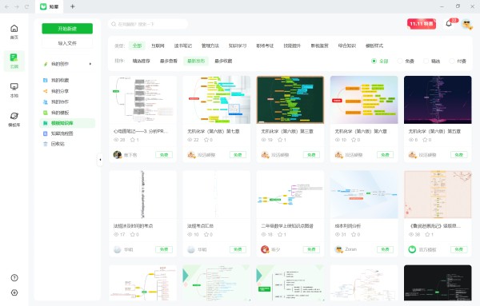Viewport: 480px width, 306px height.
Task: Focus the search box at top
Action: (148, 24)
